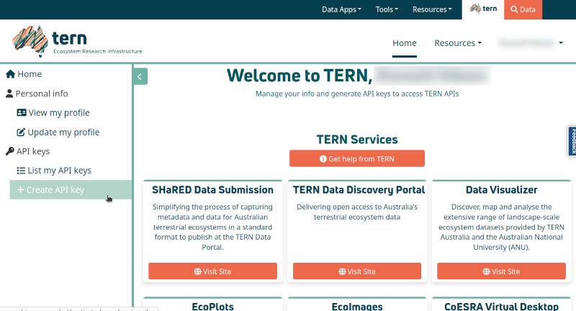Visit the TERN Data Discovery Portal site
This screenshot has height=311, width=576.
click(x=357, y=271)
